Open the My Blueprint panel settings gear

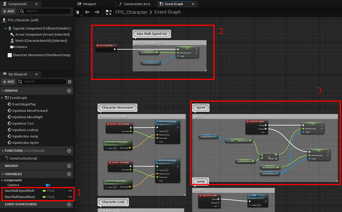[x=69, y=82]
